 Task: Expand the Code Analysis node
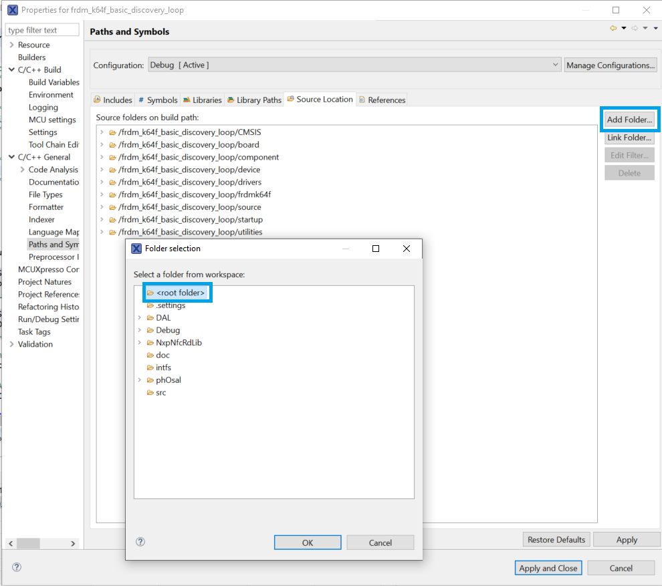(x=22, y=170)
